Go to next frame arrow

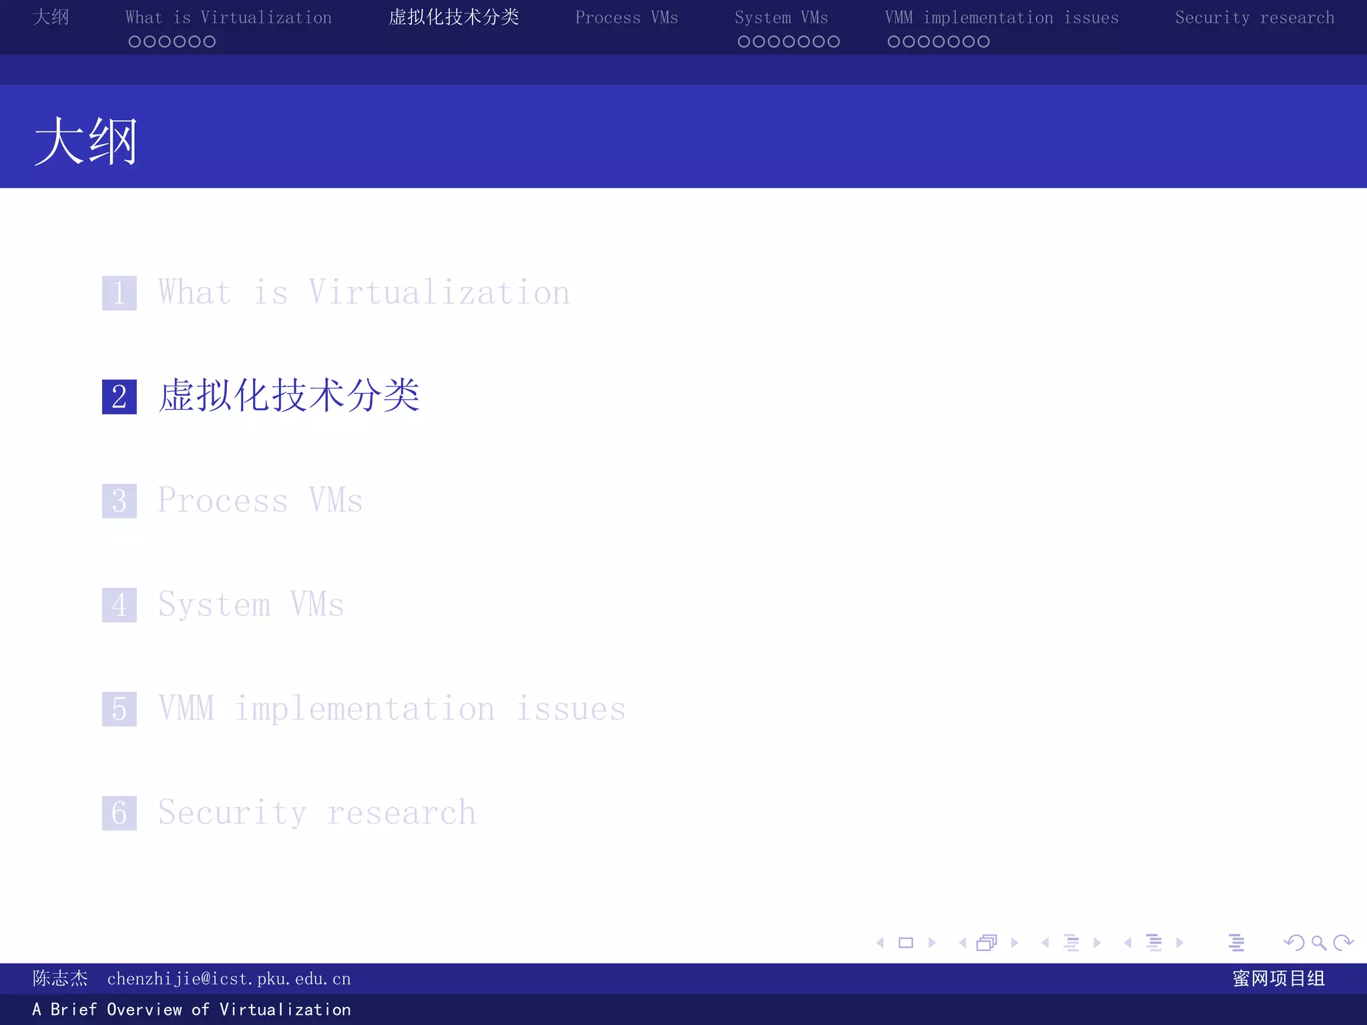click(x=1015, y=943)
